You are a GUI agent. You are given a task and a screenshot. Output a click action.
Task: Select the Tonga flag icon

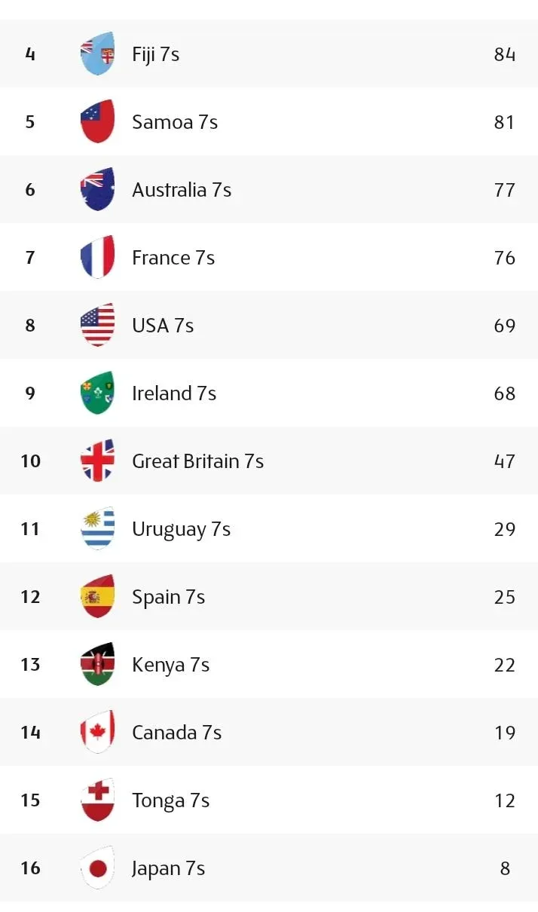(x=98, y=800)
